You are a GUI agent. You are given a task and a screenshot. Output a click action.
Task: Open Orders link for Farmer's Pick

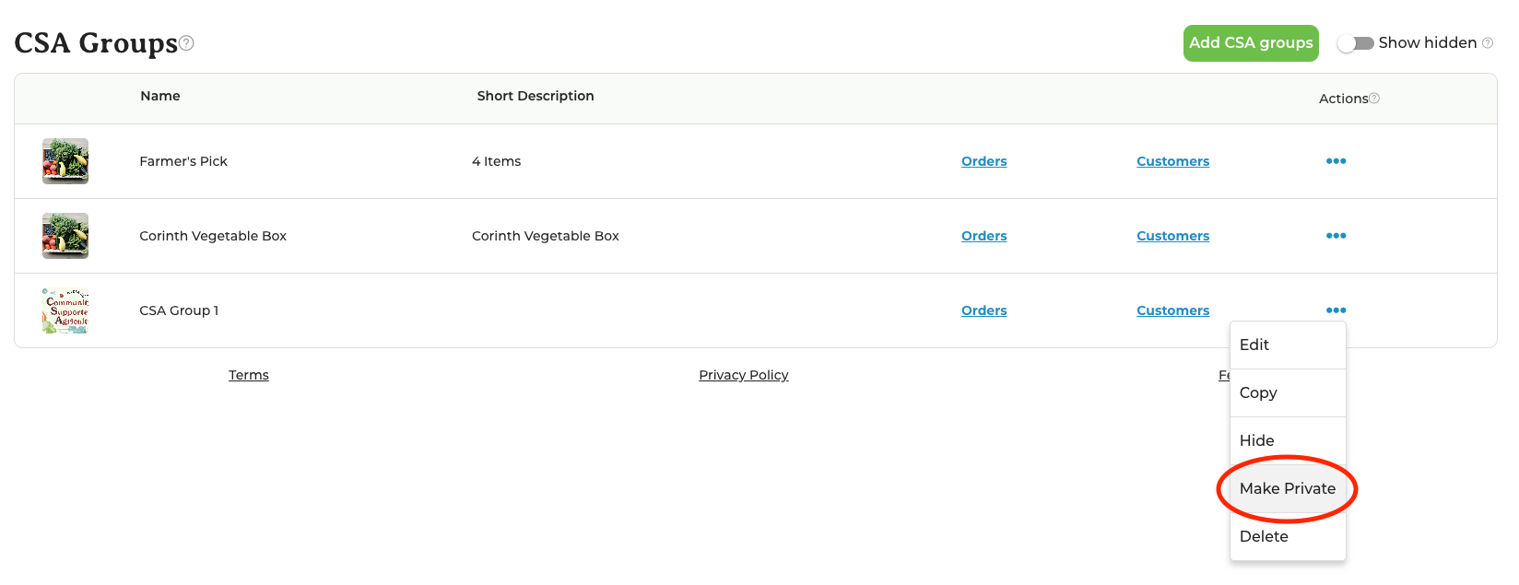click(x=983, y=161)
